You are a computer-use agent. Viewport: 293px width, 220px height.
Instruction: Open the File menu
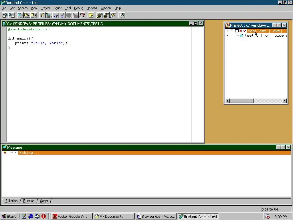click(x=4, y=8)
